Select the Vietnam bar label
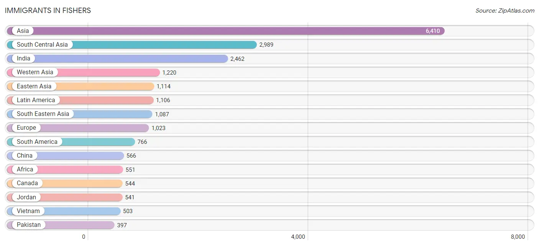The height and width of the screenshot is (246, 539). (x=28, y=211)
